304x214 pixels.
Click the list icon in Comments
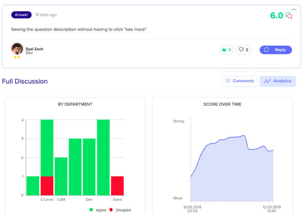[227, 81]
